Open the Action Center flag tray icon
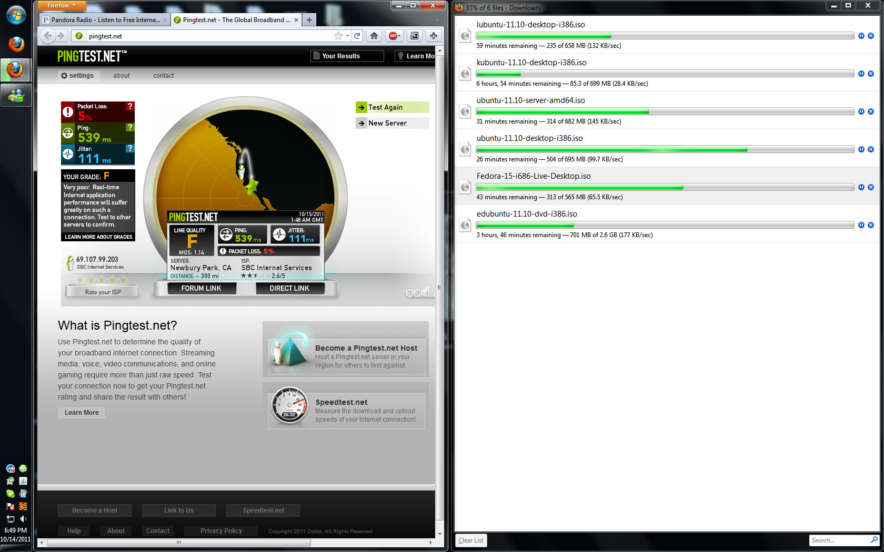The width and height of the screenshot is (884, 552). pyautogui.click(x=11, y=506)
